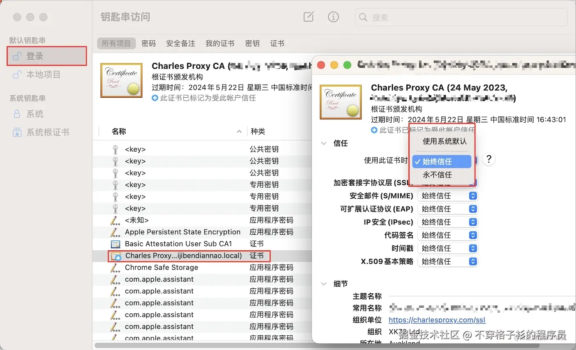Switch to 安全备注 tab
The image size is (576, 350).
pyautogui.click(x=180, y=43)
